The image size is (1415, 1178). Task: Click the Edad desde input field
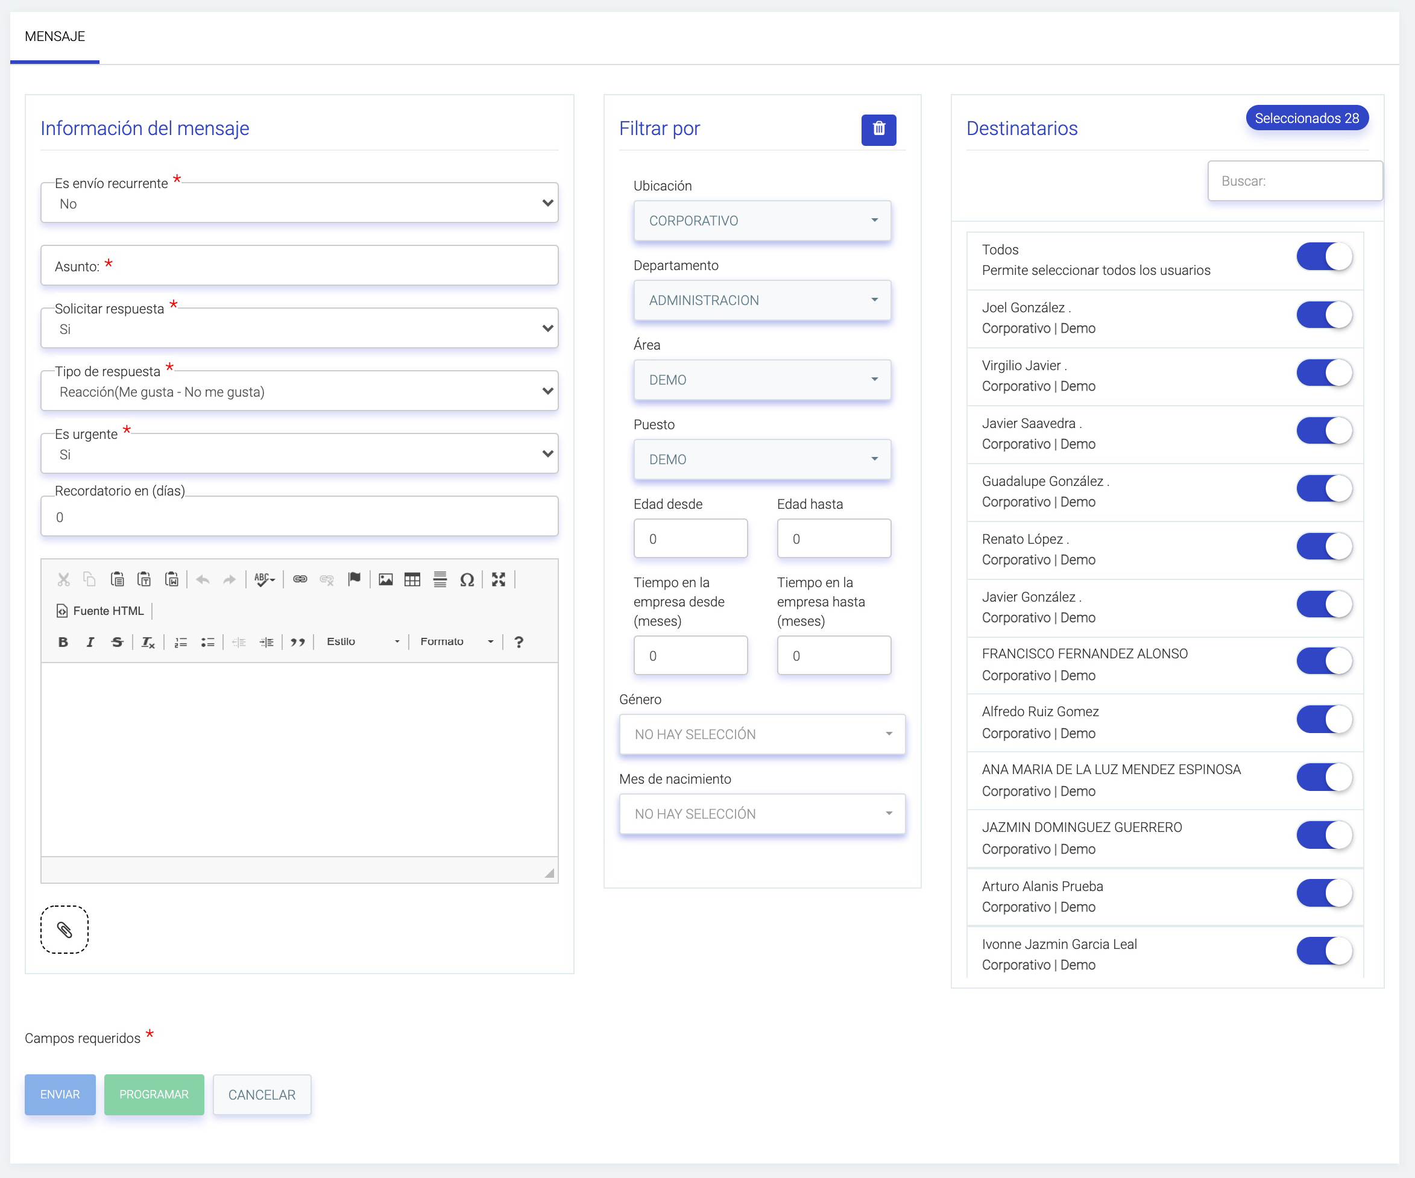point(691,538)
